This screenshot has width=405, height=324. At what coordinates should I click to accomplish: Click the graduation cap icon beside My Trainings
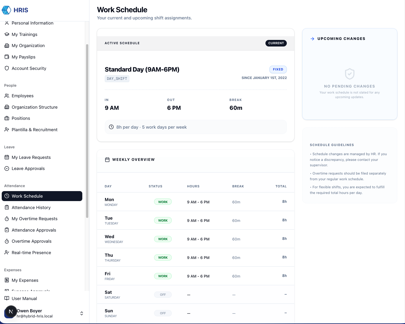pyautogui.click(x=7, y=34)
